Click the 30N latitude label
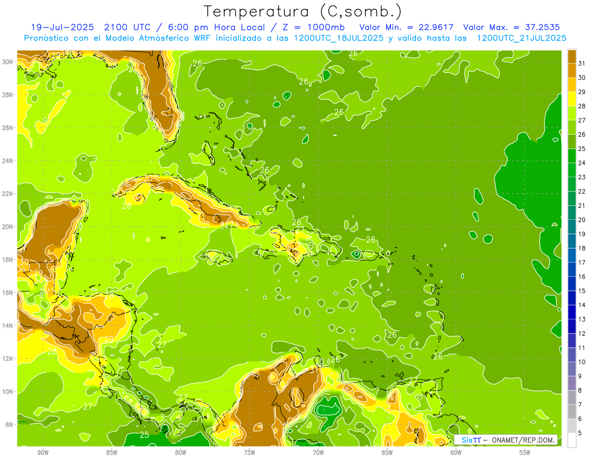This screenshot has height=459, width=595. point(7,62)
